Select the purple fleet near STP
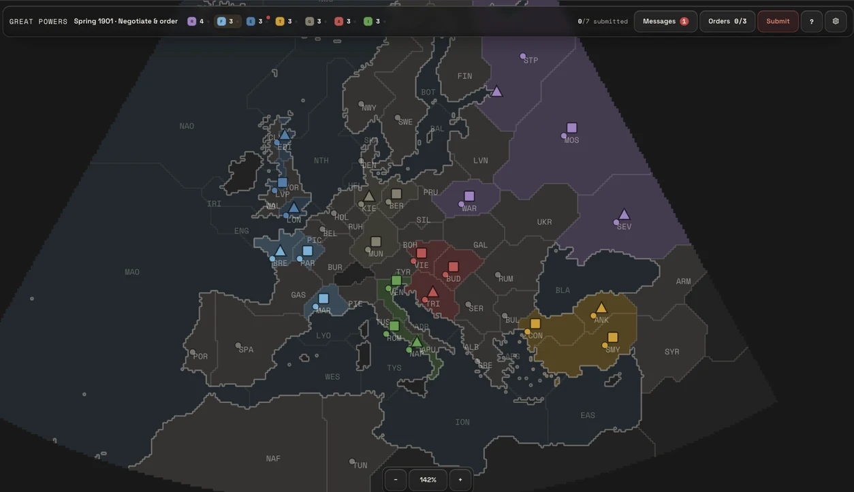Image resolution: width=854 pixels, height=492 pixels. [496, 91]
